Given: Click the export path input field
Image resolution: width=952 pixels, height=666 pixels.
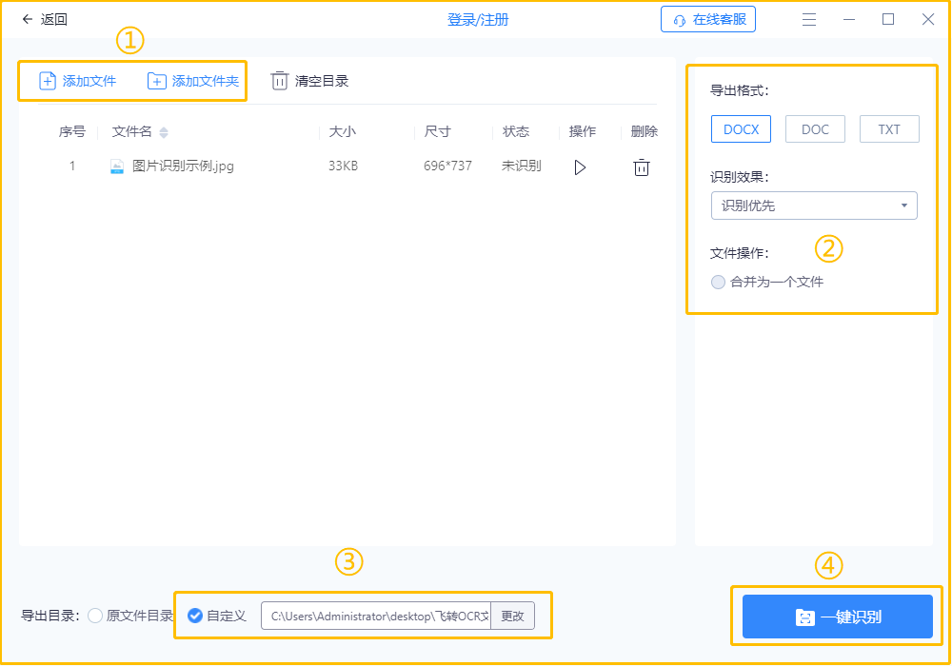Looking at the screenshot, I should (x=376, y=616).
